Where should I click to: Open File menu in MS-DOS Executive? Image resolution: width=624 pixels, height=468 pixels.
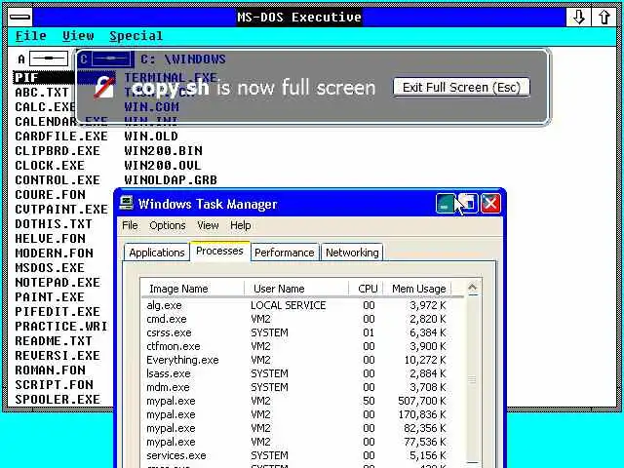(x=31, y=36)
